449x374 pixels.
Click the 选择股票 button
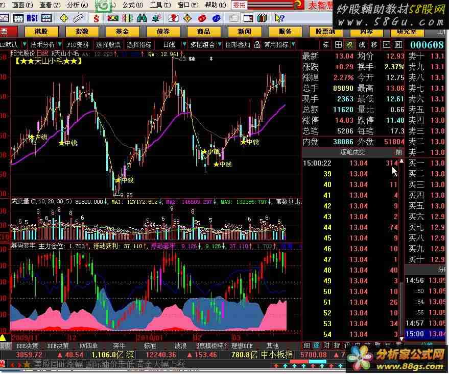pyautogui.click(x=108, y=44)
